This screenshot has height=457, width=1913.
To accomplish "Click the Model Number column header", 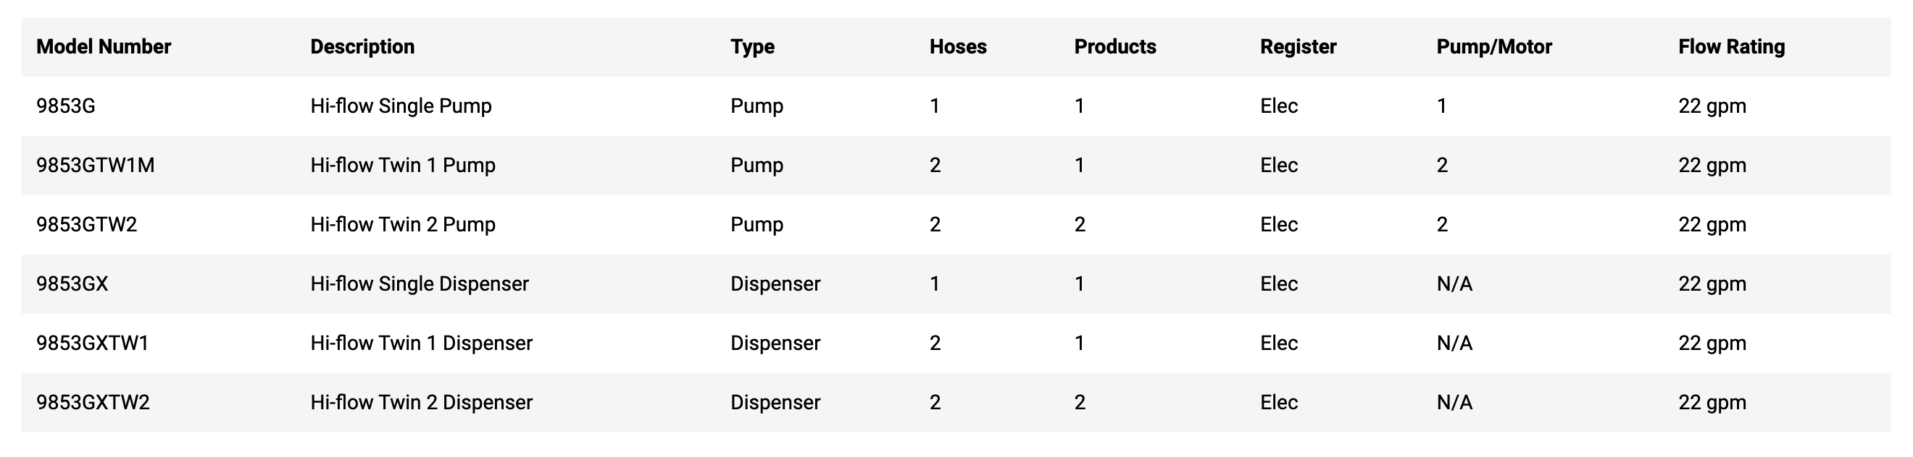I will pyautogui.click(x=103, y=47).
